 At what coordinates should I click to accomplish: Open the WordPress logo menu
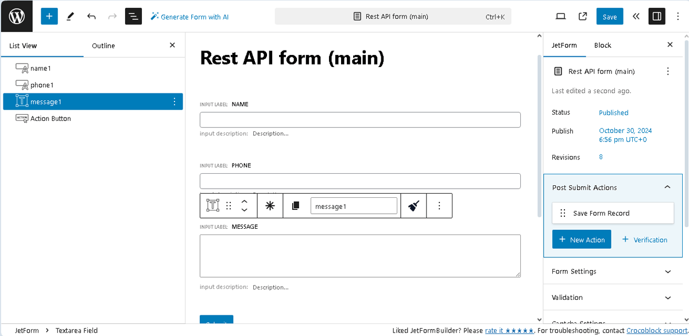16,16
